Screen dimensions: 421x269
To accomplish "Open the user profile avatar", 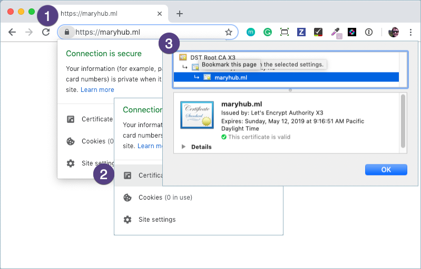I will [394, 32].
